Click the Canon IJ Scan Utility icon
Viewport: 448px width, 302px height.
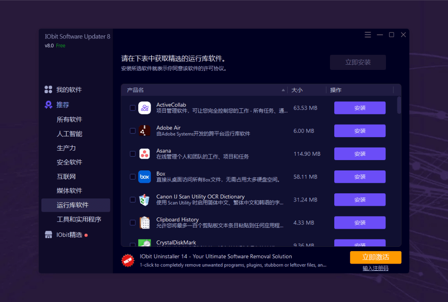click(x=145, y=199)
